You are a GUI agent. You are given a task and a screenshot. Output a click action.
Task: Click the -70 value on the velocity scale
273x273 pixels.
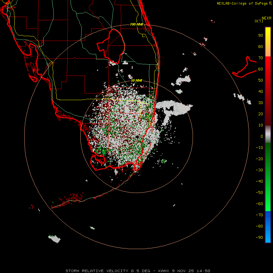coord(259,215)
